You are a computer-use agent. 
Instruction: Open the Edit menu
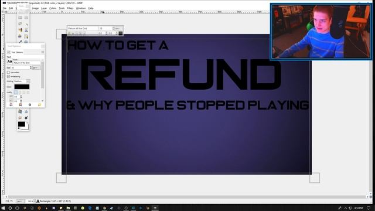click(11, 8)
